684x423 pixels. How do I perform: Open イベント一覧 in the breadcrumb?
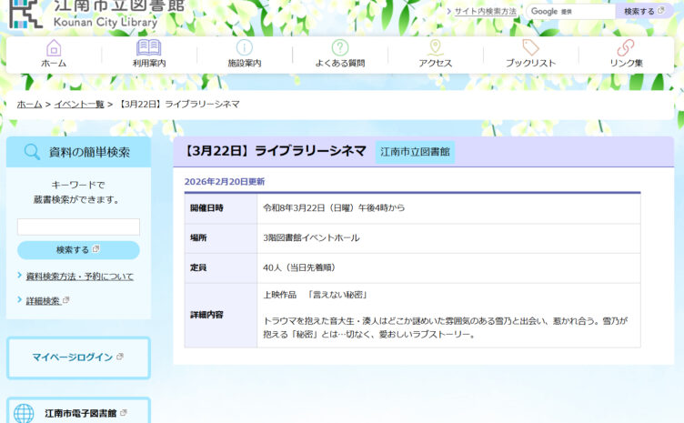click(78, 105)
